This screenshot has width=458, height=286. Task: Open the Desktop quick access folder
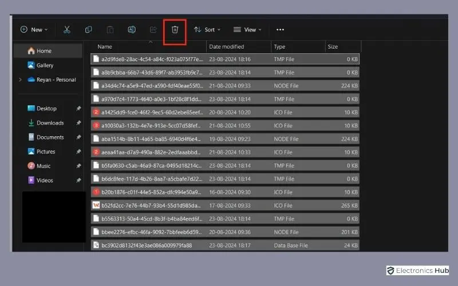[x=42, y=108]
